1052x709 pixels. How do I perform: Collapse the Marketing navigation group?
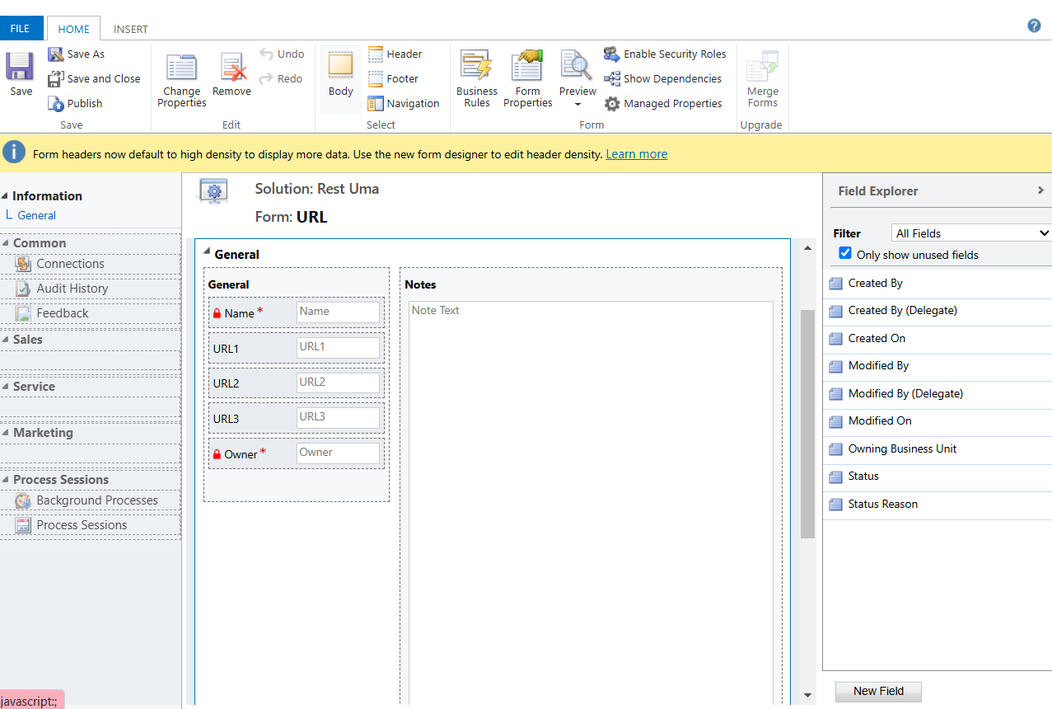coord(5,433)
